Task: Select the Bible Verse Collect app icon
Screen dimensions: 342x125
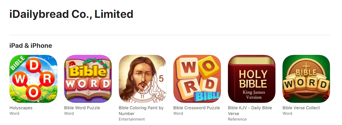Action: coord(306,79)
